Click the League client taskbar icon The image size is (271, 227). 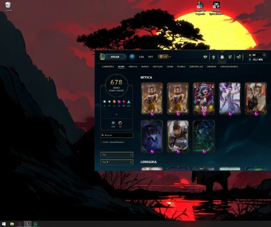pos(28,224)
